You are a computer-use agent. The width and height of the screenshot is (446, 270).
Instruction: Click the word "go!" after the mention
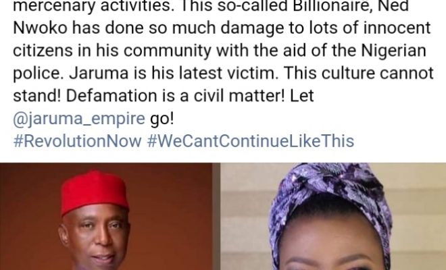coord(162,119)
